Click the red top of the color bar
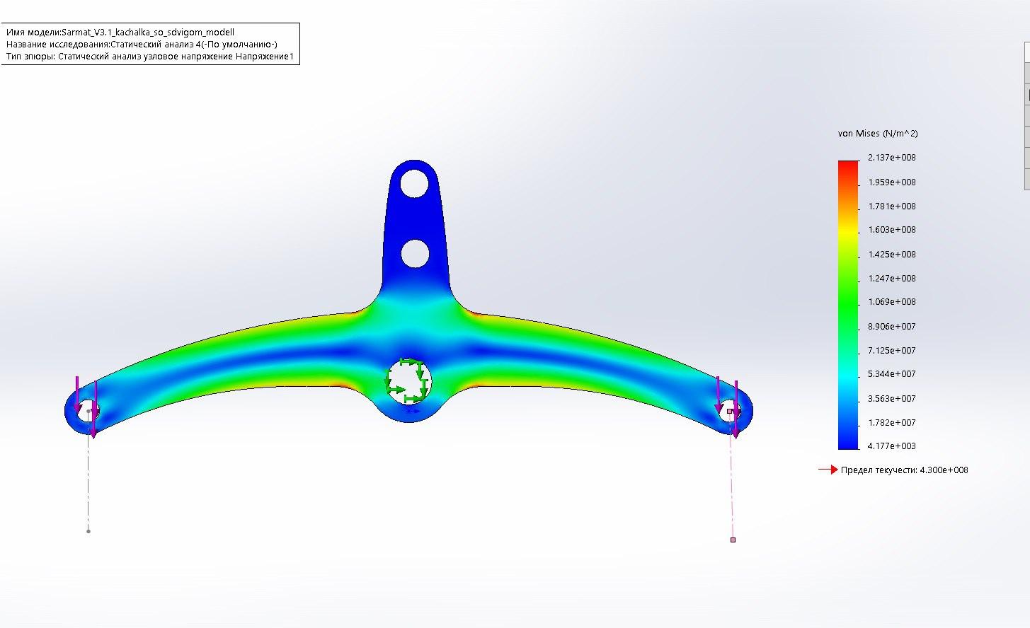The image size is (1030, 628). point(847,165)
